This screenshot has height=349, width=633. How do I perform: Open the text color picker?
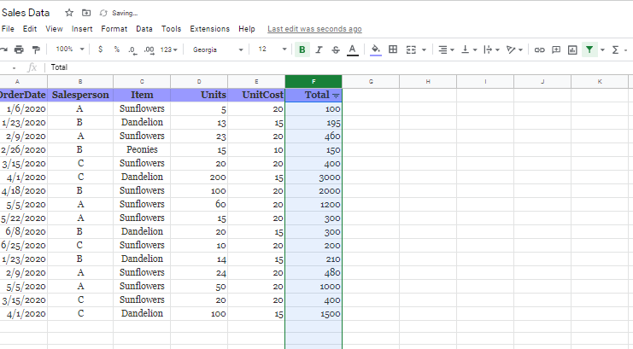tap(353, 49)
